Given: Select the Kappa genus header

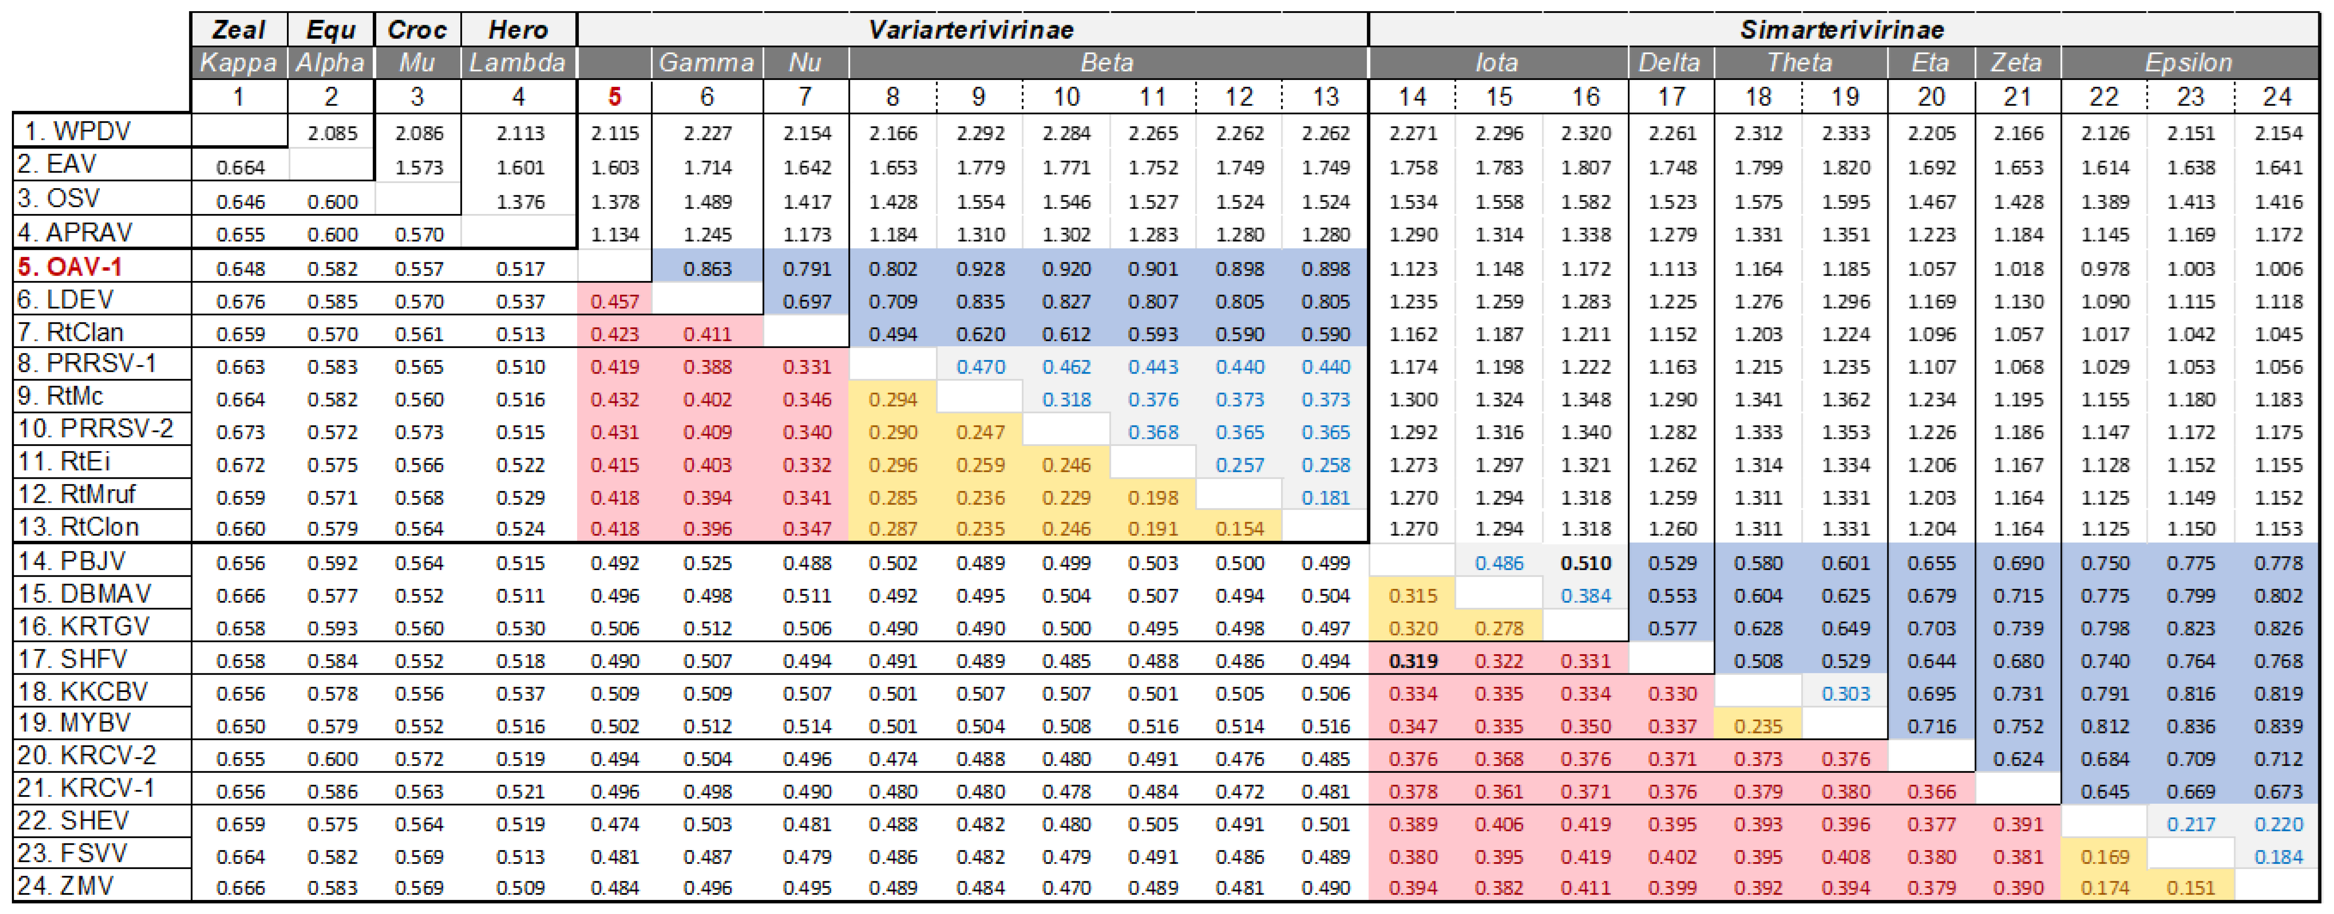Looking at the screenshot, I should [x=238, y=62].
